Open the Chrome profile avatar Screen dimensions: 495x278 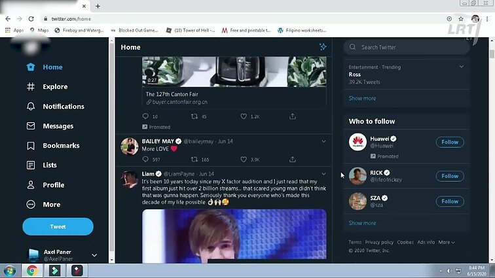point(475,19)
